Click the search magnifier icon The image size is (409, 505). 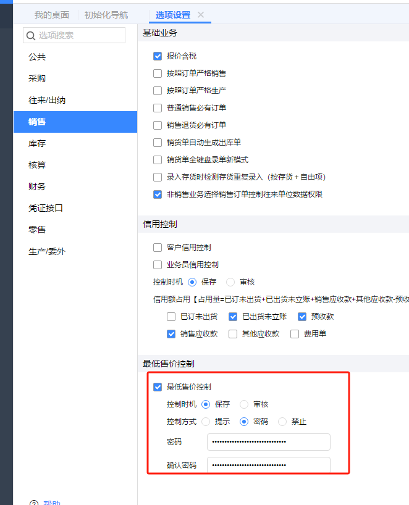tap(31, 36)
